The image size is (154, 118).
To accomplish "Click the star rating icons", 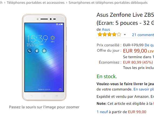I will pyautogui.click(x=109, y=34).
